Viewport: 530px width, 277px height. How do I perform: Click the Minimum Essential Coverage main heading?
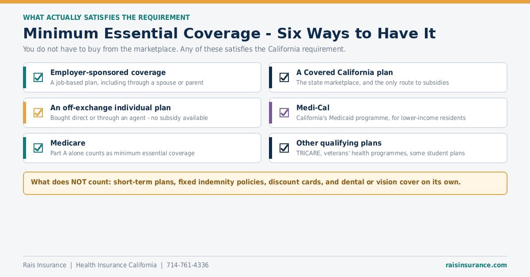pos(229,34)
